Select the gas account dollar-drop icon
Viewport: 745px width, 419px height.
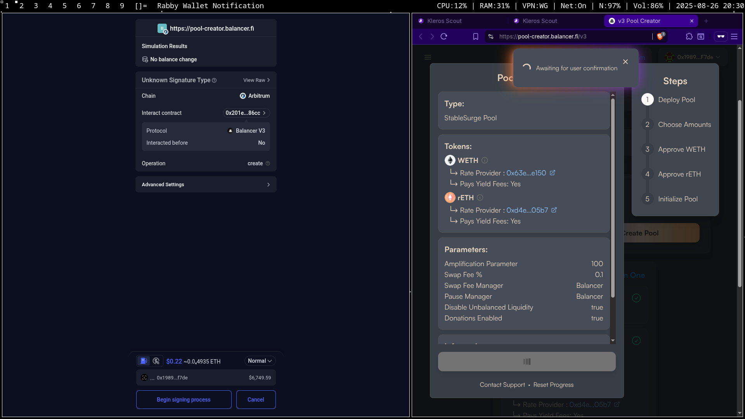[x=156, y=361]
